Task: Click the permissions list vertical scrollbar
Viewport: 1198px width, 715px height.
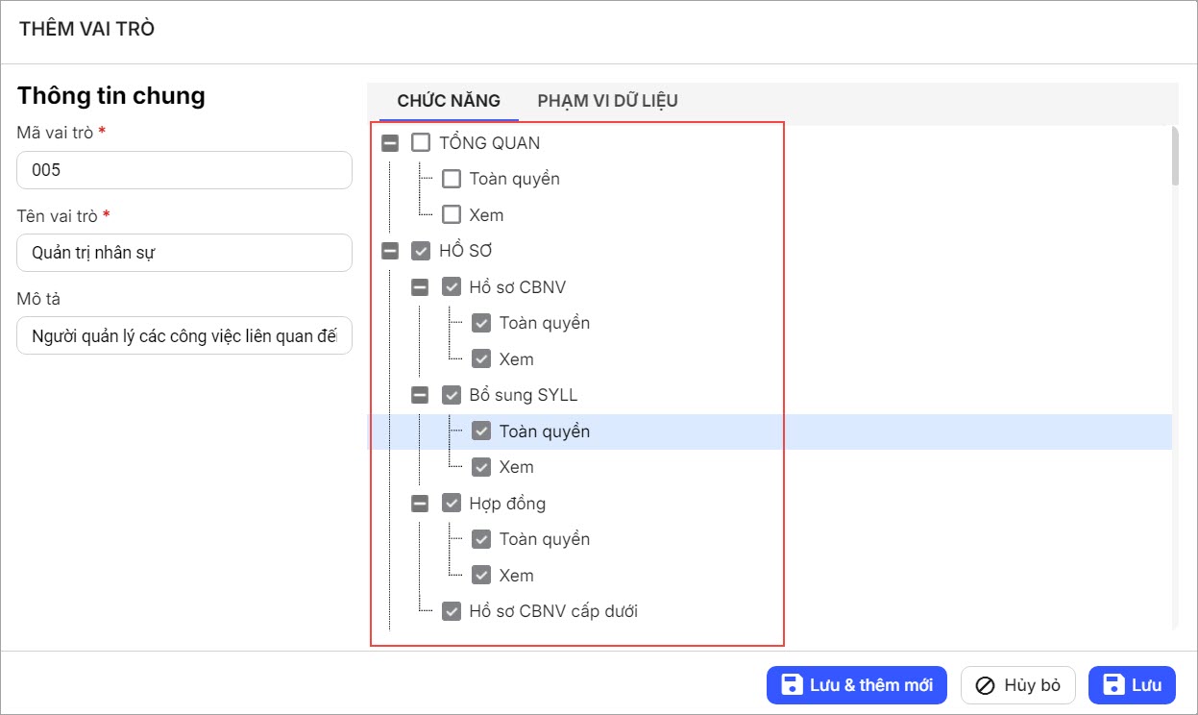Action: 1175,154
